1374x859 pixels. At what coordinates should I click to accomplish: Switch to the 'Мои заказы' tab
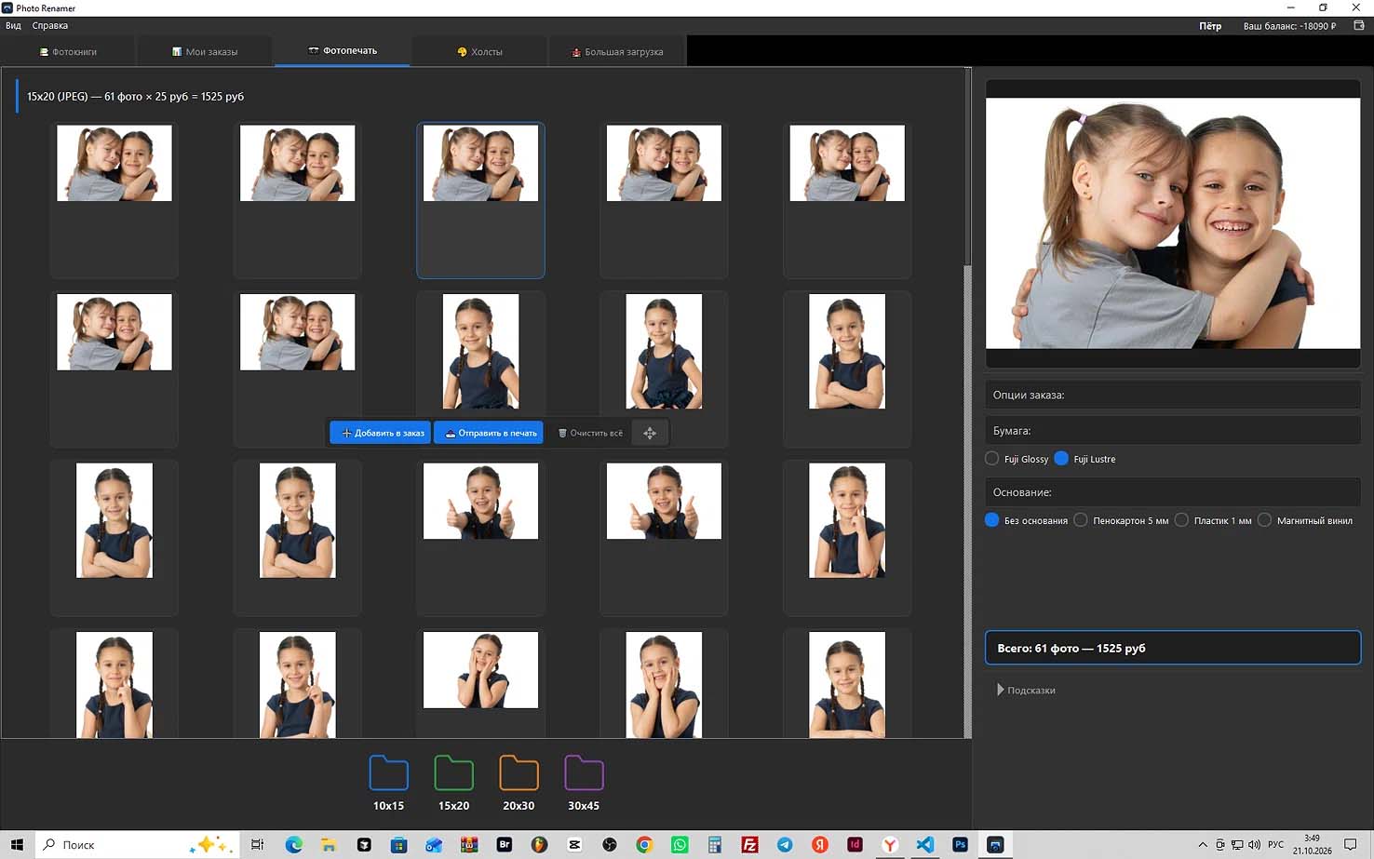(205, 52)
